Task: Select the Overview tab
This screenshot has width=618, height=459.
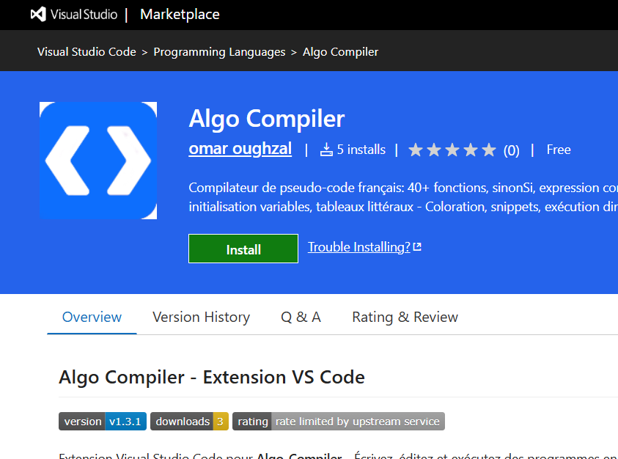Action: (92, 317)
